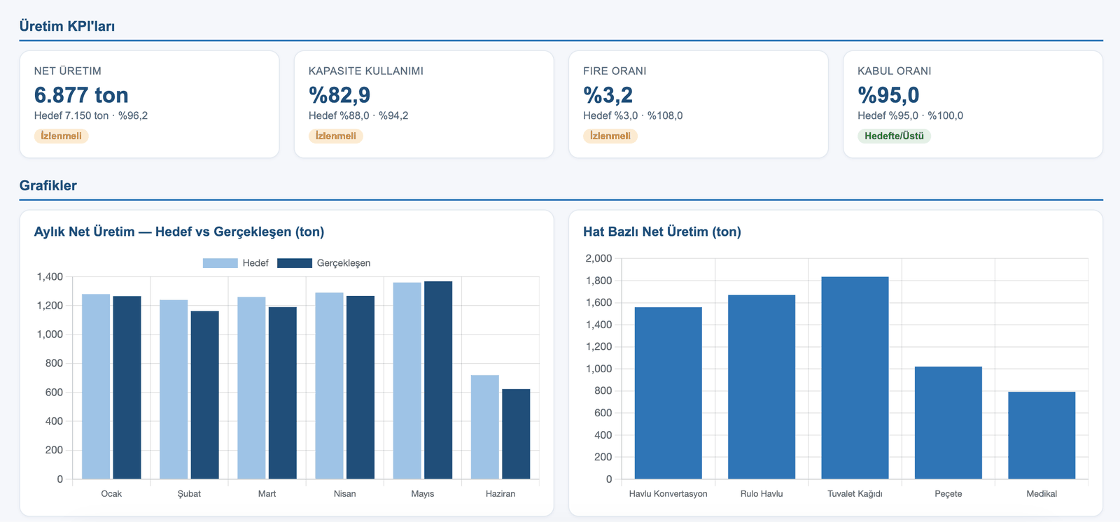Click the Aylık Net Üretim chart title
This screenshot has width=1120, height=522.
click(x=179, y=232)
